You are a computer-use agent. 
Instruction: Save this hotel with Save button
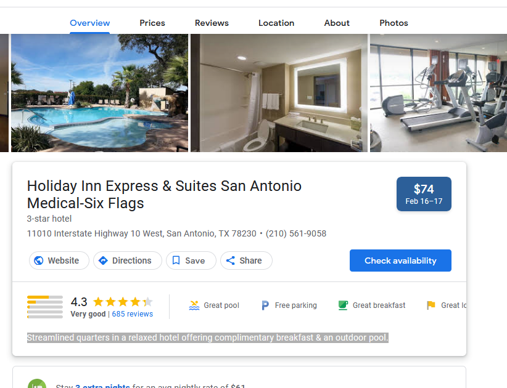point(191,261)
